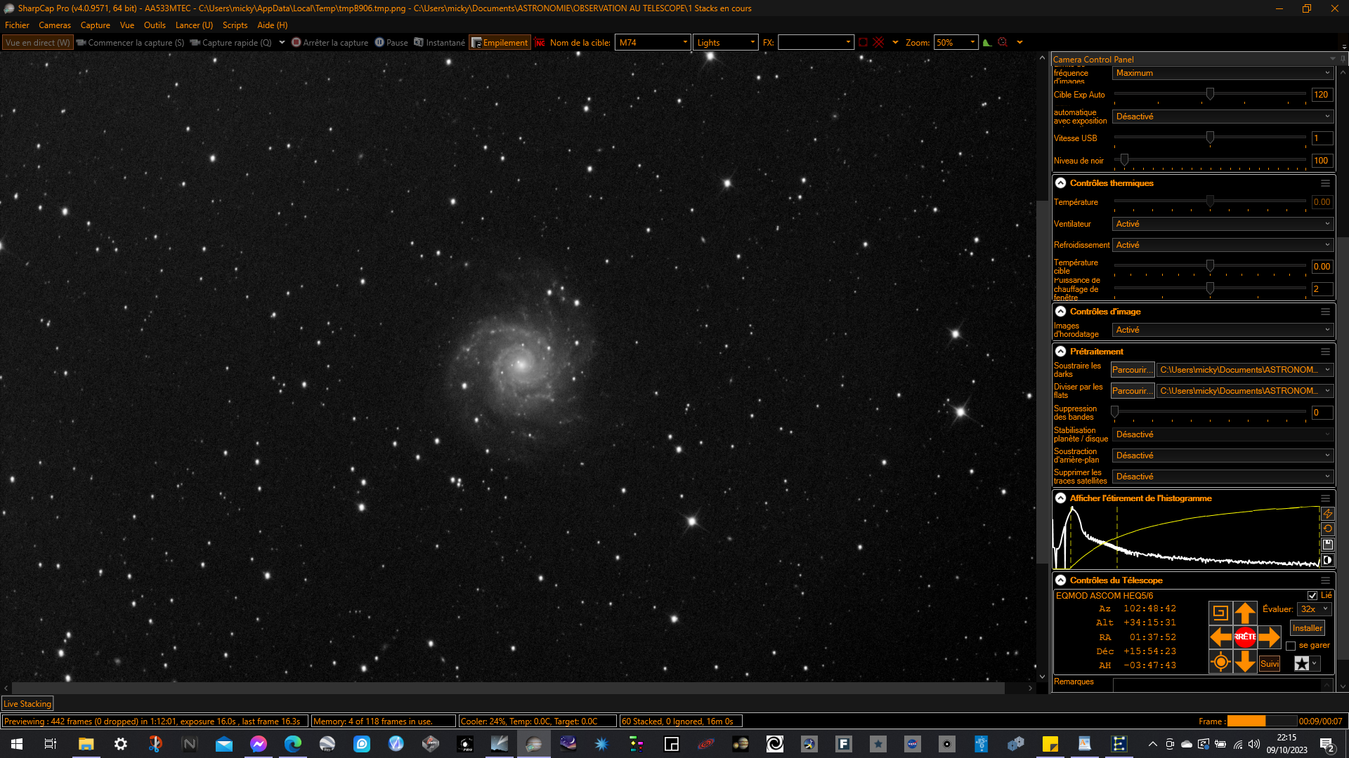Screen dimensions: 1349x758
Task: Open the Capture menu
Action: point(96,25)
